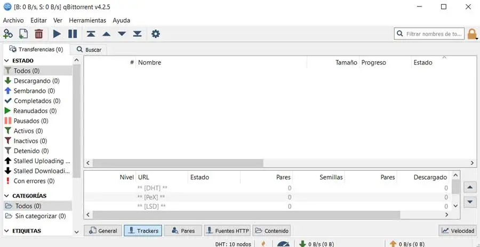This screenshot has width=480, height=247.
Task: Resume torrents with the play icon
Action: click(x=57, y=34)
